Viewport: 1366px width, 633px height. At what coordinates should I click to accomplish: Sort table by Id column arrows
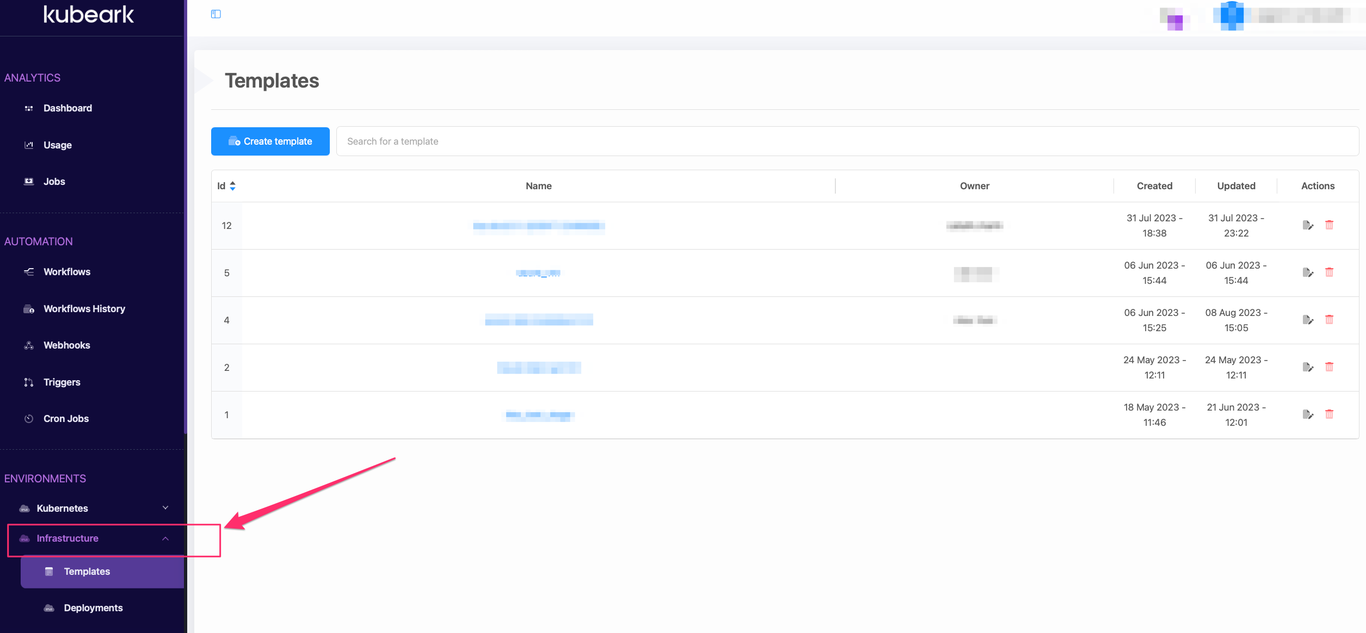[232, 186]
